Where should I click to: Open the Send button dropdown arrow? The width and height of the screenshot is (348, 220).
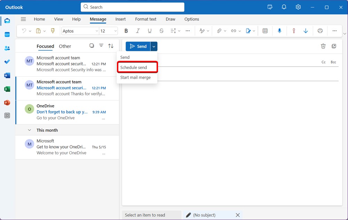click(x=153, y=46)
